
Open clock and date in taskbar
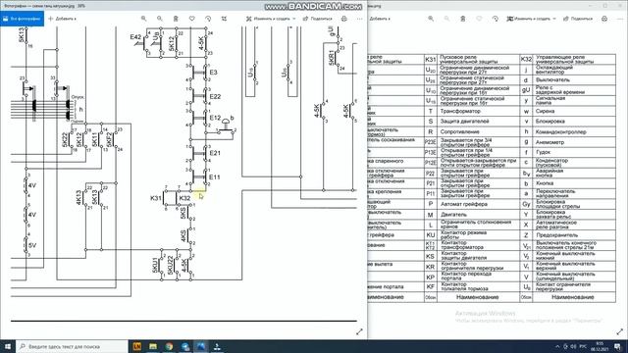[x=600, y=346]
